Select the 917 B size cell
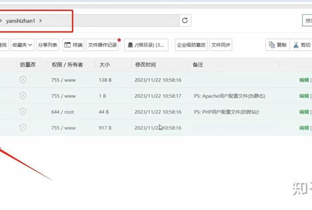Screen dimensions: 312x210 pyautogui.click(x=105, y=128)
